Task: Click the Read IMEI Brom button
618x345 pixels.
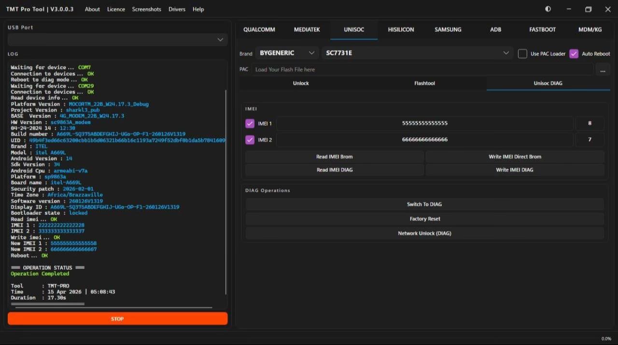Action: (335, 157)
